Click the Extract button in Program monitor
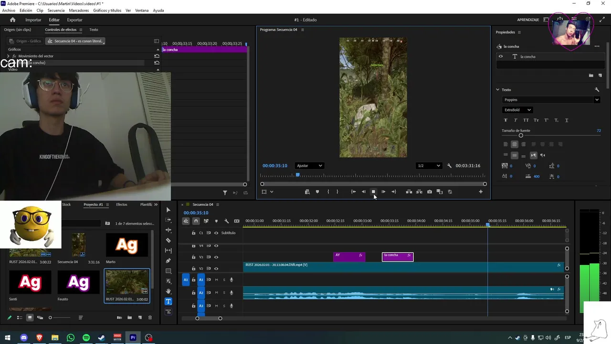Screen dimensions: 611x344 [419, 192]
